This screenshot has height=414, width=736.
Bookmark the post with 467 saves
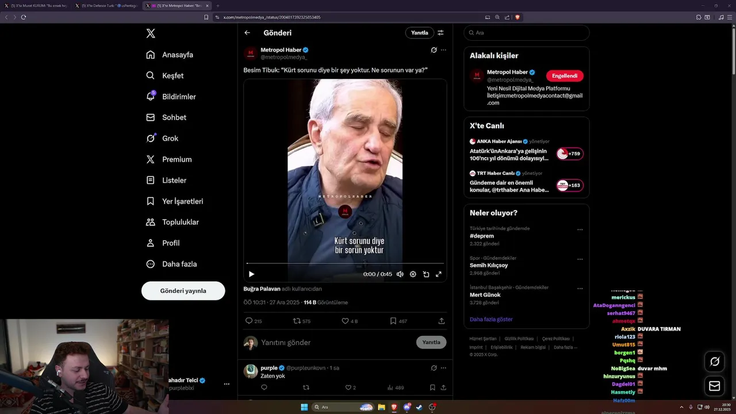pyautogui.click(x=398, y=321)
